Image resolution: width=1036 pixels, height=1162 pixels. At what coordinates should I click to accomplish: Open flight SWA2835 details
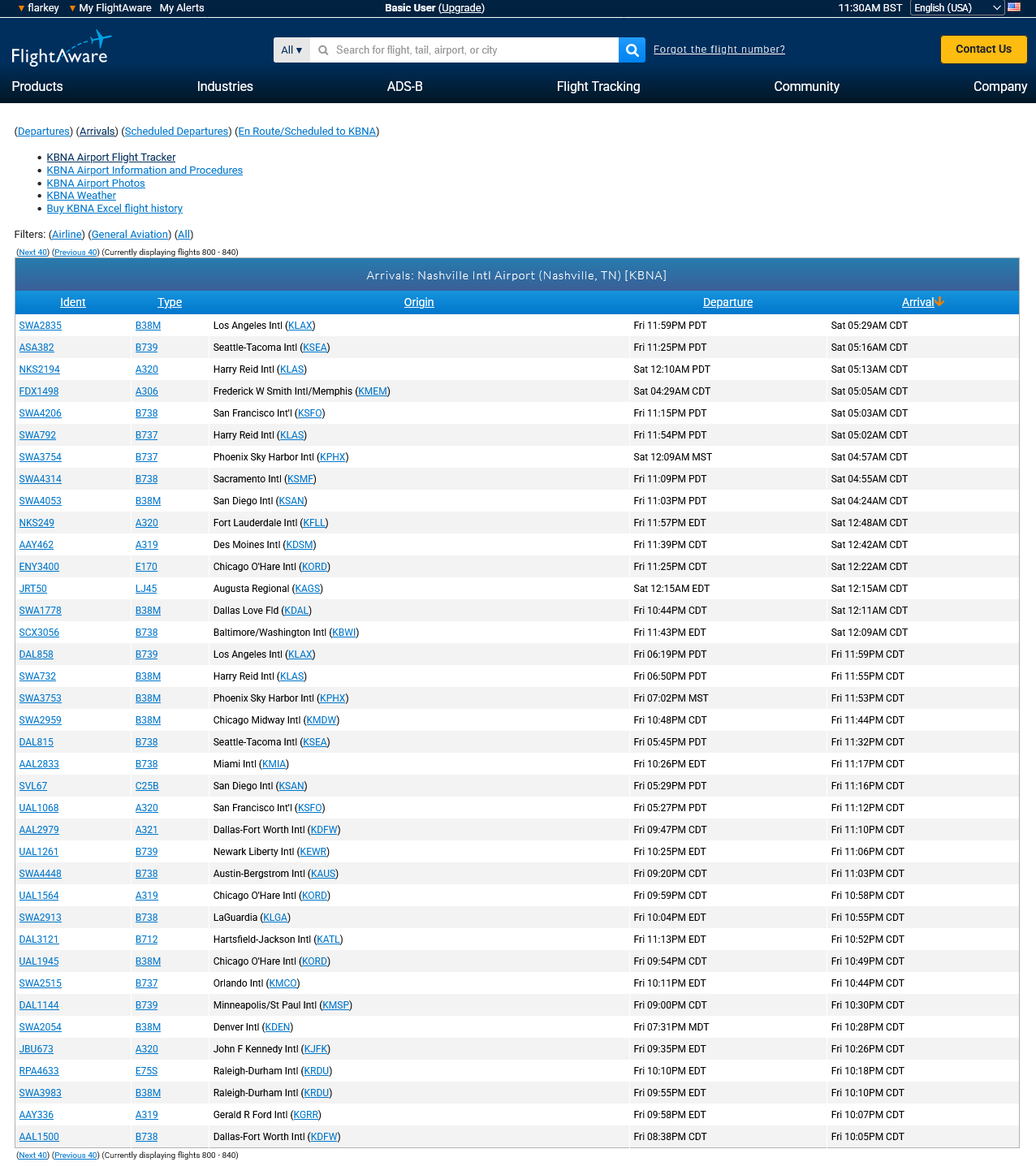(41, 326)
